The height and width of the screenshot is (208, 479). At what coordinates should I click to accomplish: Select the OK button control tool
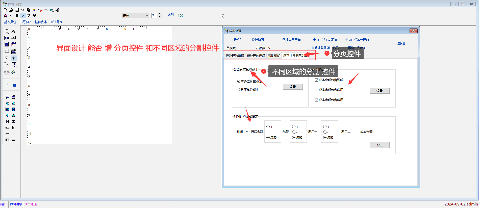pos(13,38)
